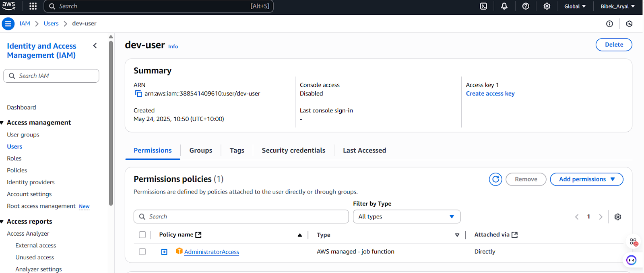Screen dimensions: 644x273
Task: Click the Create access key link
Action: pos(490,94)
